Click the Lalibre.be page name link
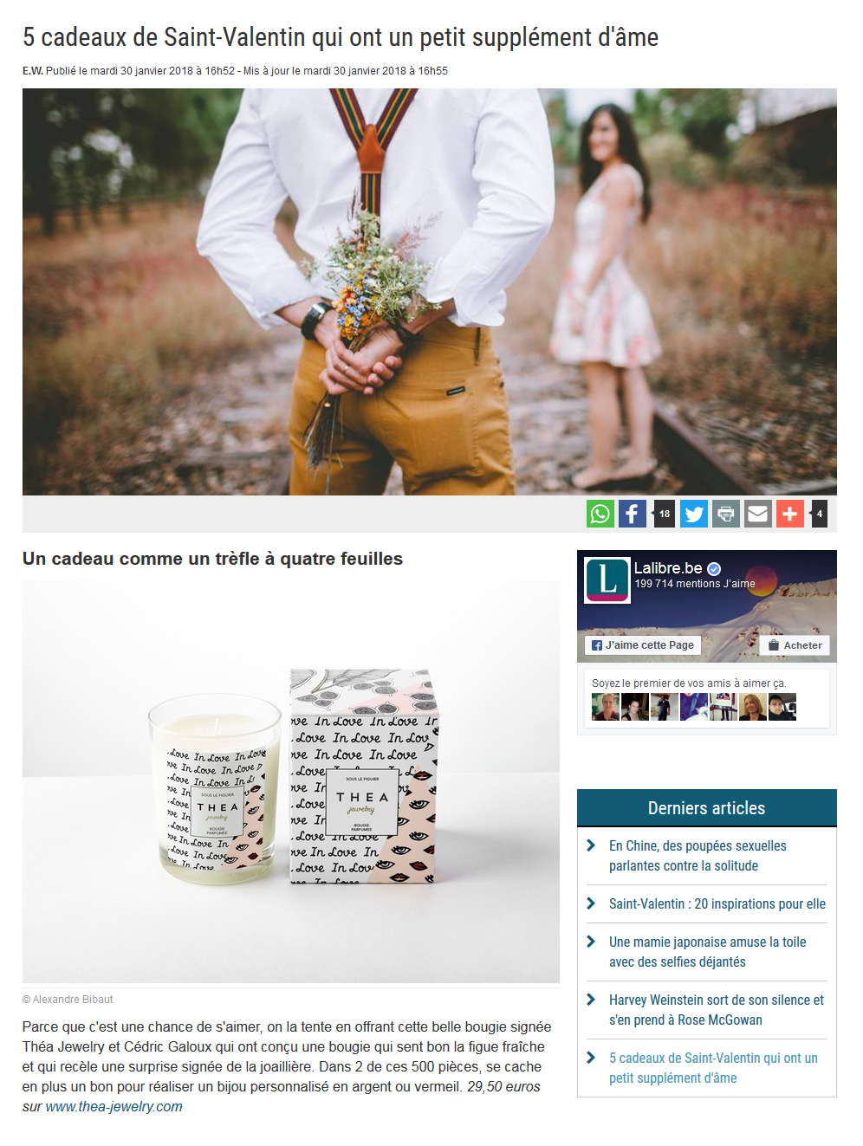The height and width of the screenshot is (1146, 863). pos(668,568)
